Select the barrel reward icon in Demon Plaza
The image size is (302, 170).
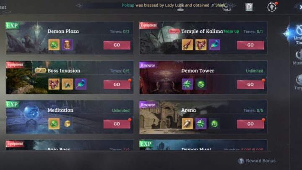[x=67, y=45]
